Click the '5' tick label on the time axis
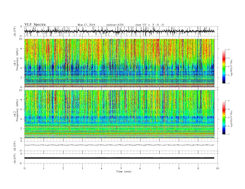 [x=121, y=168]
